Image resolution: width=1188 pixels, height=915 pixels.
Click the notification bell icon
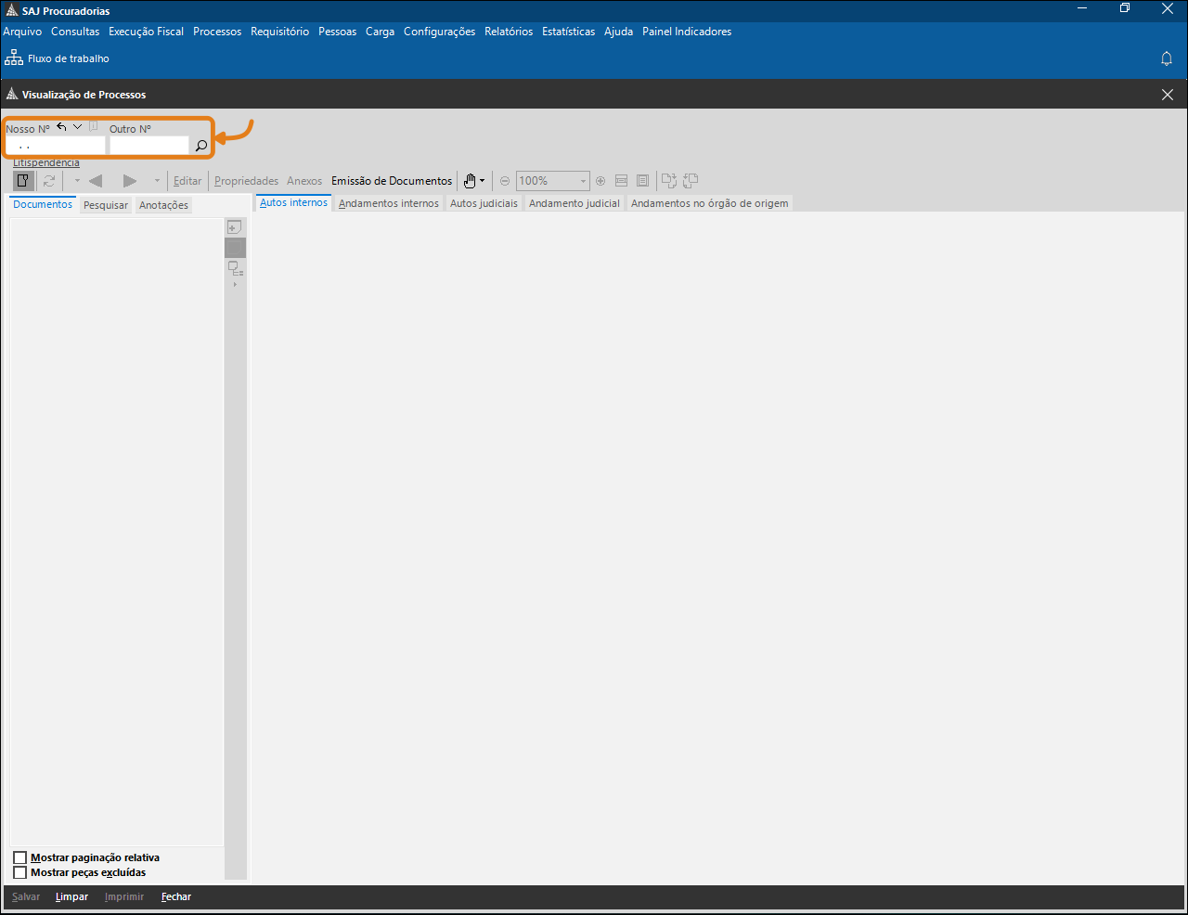(x=1167, y=58)
